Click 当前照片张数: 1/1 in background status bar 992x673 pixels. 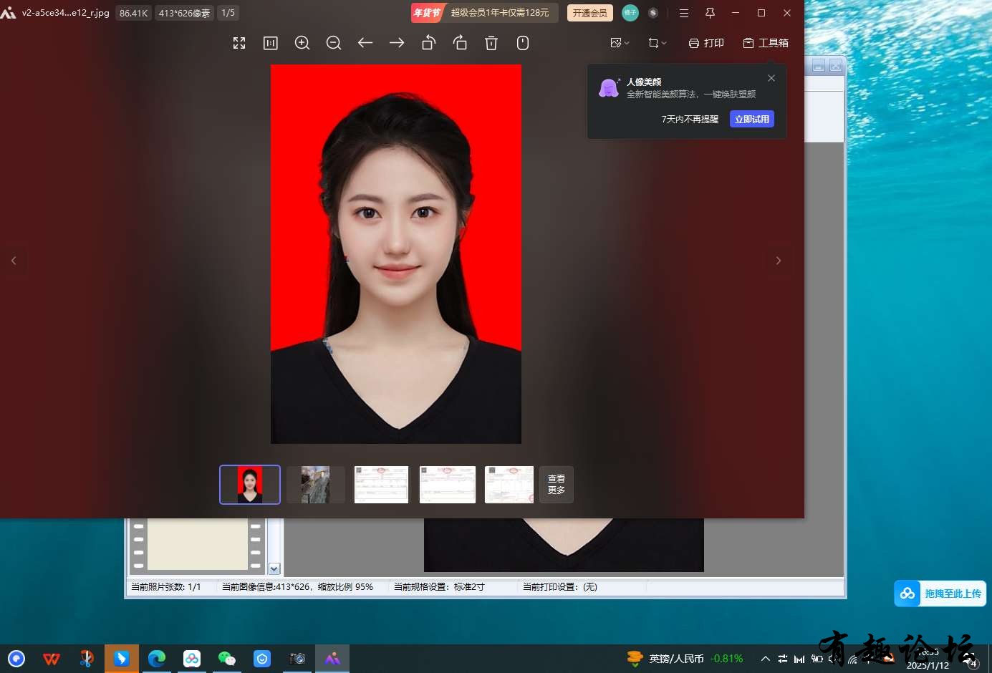click(166, 587)
